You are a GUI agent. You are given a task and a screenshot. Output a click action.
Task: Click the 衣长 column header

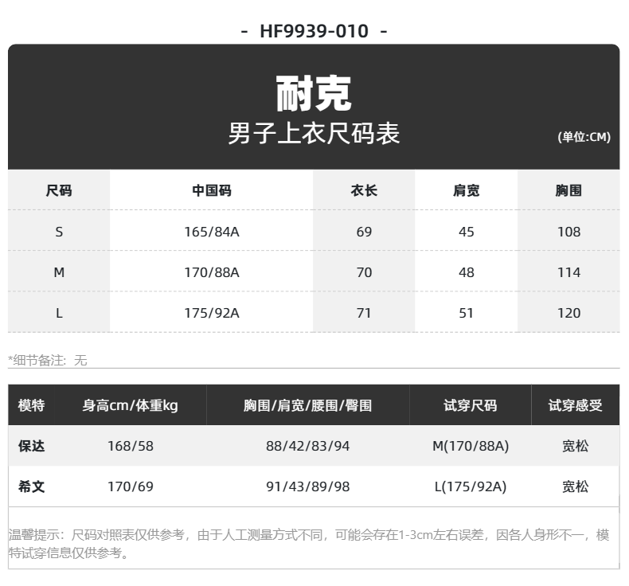[x=364, y=190]
